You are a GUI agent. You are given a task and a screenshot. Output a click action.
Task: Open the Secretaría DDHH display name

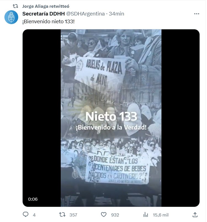tap(44, 14)
